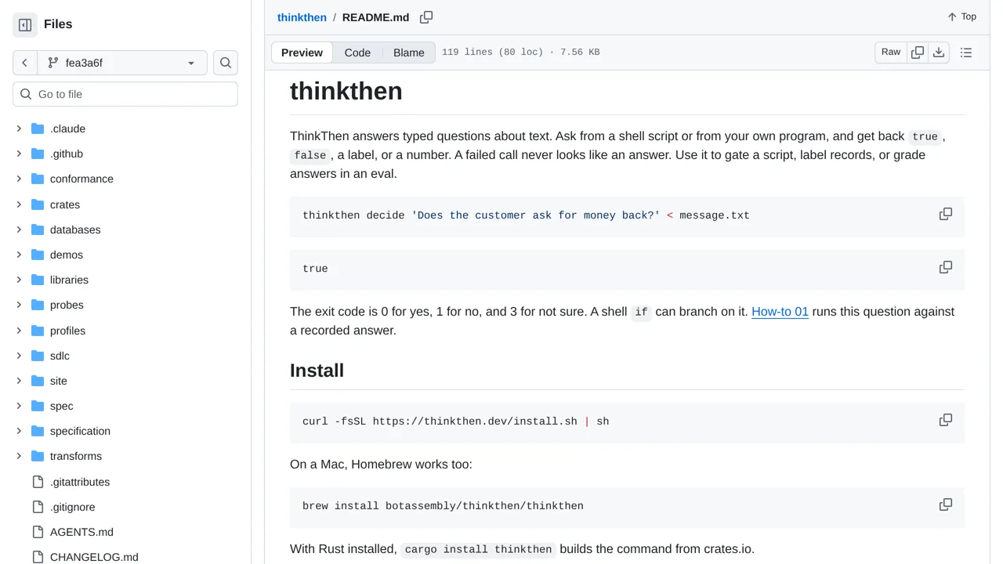Viewport: 1003px width, 564px height.
Task: Expand the crates folder
Action: (x=19, y=204)
